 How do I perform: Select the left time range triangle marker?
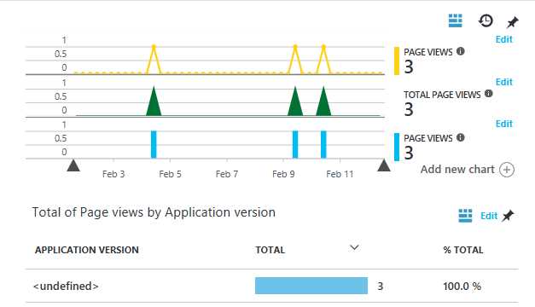(73, 165)
